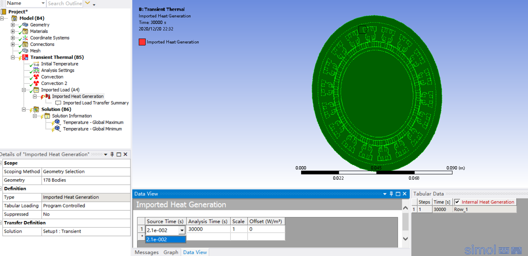Open the Details panel options dropdown arrow

[105, 155]
